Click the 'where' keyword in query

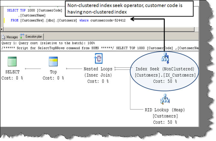84,20
